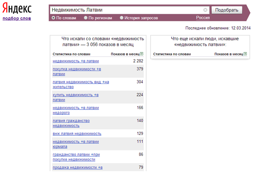Open латвия недвижимость вид +на жительство link
Viewport: 258px width, 172px height.
81,84
